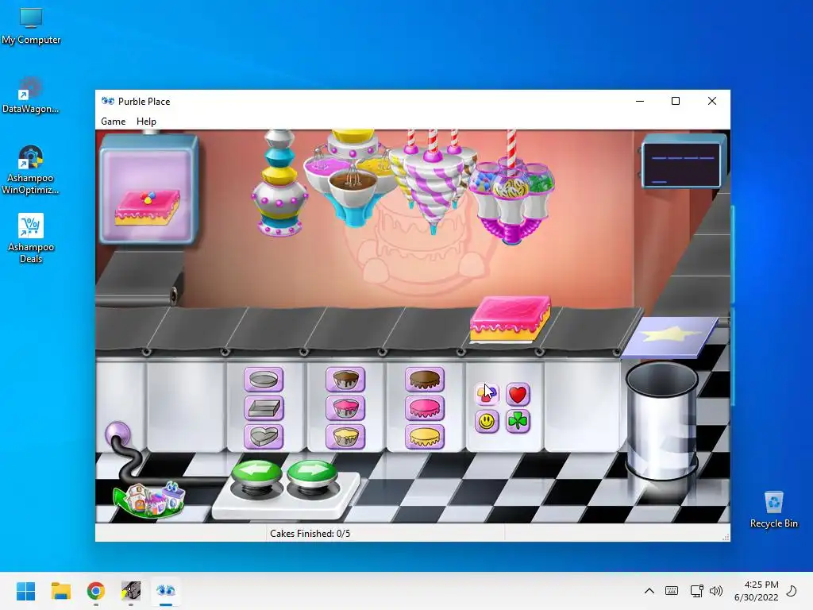Viewport: 813px width, 610px height.
Task: Click the pink cake on the conveyor belt
Action: 511,319
